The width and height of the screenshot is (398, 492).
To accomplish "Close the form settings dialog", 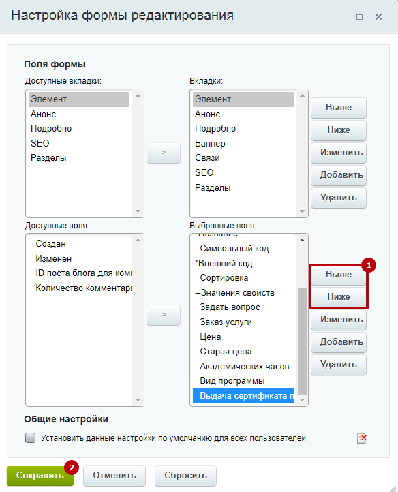I will pos(378,16).
